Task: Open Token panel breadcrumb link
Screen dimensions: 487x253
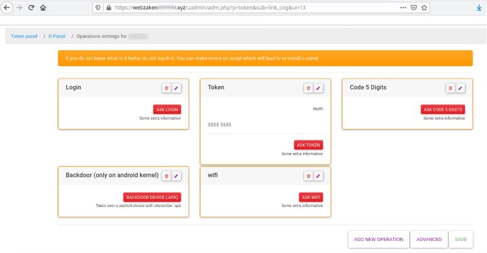Action: [x=25, y=36]
